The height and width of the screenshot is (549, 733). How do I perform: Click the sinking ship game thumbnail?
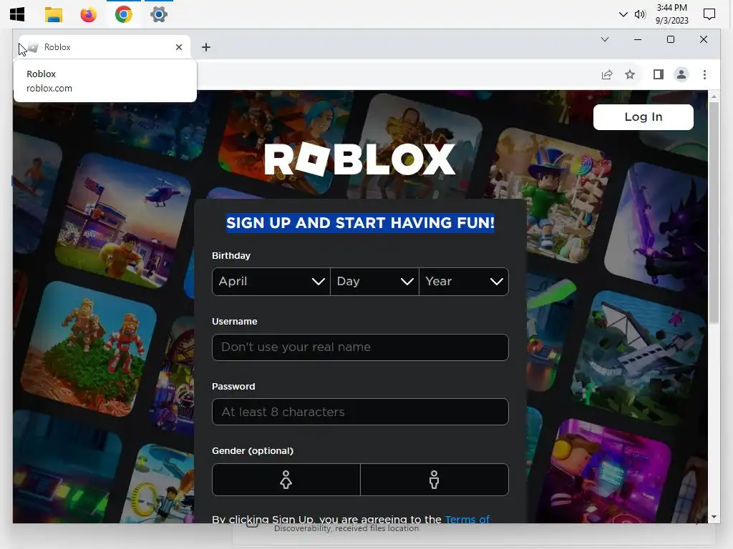point(638,356)
